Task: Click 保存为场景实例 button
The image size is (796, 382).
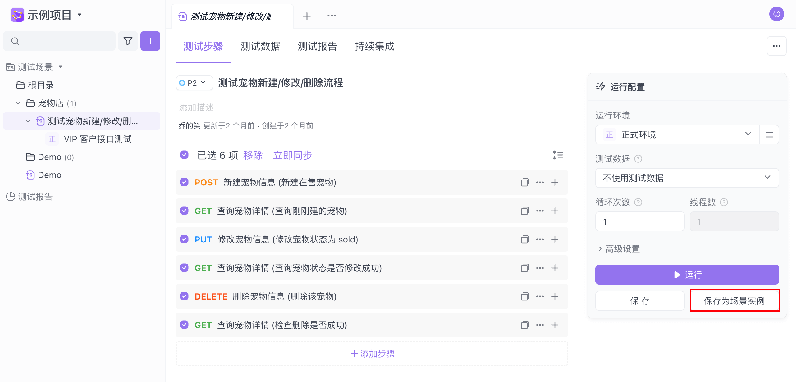Action: (x=734, y=300)
